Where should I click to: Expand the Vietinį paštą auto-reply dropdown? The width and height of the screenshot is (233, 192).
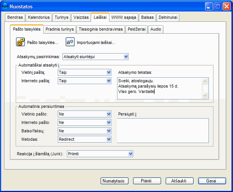pos(109,72)
